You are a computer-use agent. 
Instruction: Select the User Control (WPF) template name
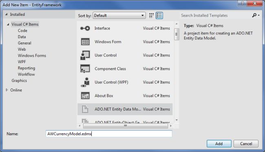[111, 82]
